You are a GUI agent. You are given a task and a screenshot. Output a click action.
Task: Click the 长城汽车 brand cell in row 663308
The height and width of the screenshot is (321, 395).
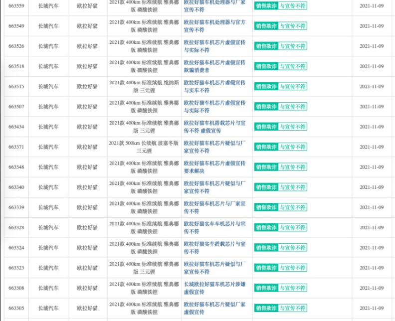click(x=48, y=288)
